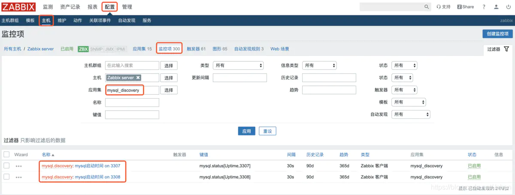Viewport: 515px width, 195px height.
Task: Open the 触发器 filter dropdown
Action: tap(404, 90)
